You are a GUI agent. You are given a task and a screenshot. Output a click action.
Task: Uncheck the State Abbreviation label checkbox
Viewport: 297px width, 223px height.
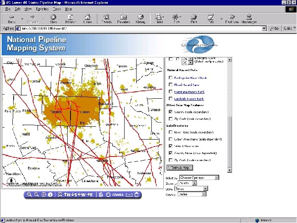coord(170,146)
